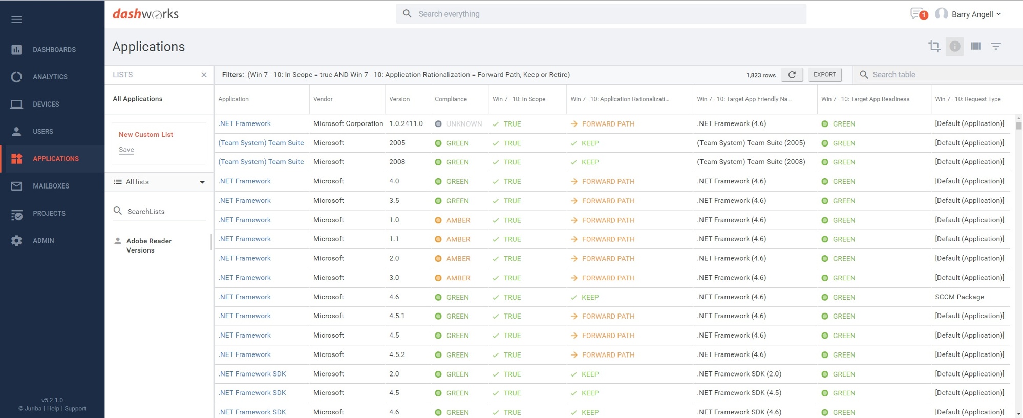
Task: Click the Support footer link
Action: coord(75,409)
